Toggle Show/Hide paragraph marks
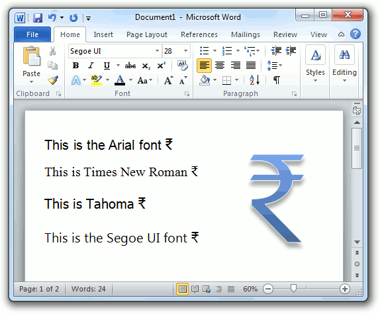Viewport: 380px width, 314px height. point(277,79)
